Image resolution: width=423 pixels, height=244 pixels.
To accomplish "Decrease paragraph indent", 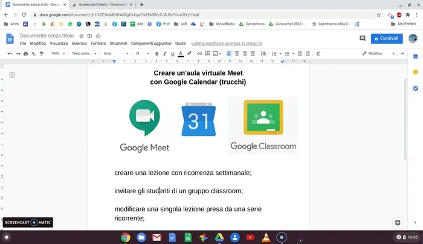I will tap(300, 54).
